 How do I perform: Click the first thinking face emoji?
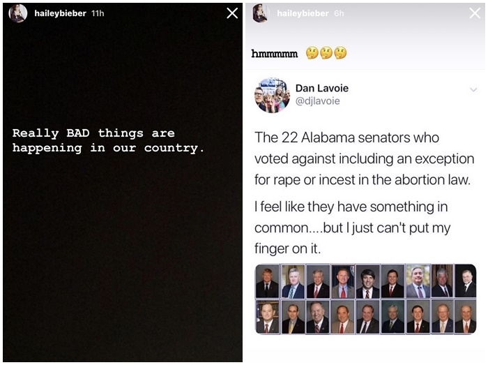coord(312,54)
